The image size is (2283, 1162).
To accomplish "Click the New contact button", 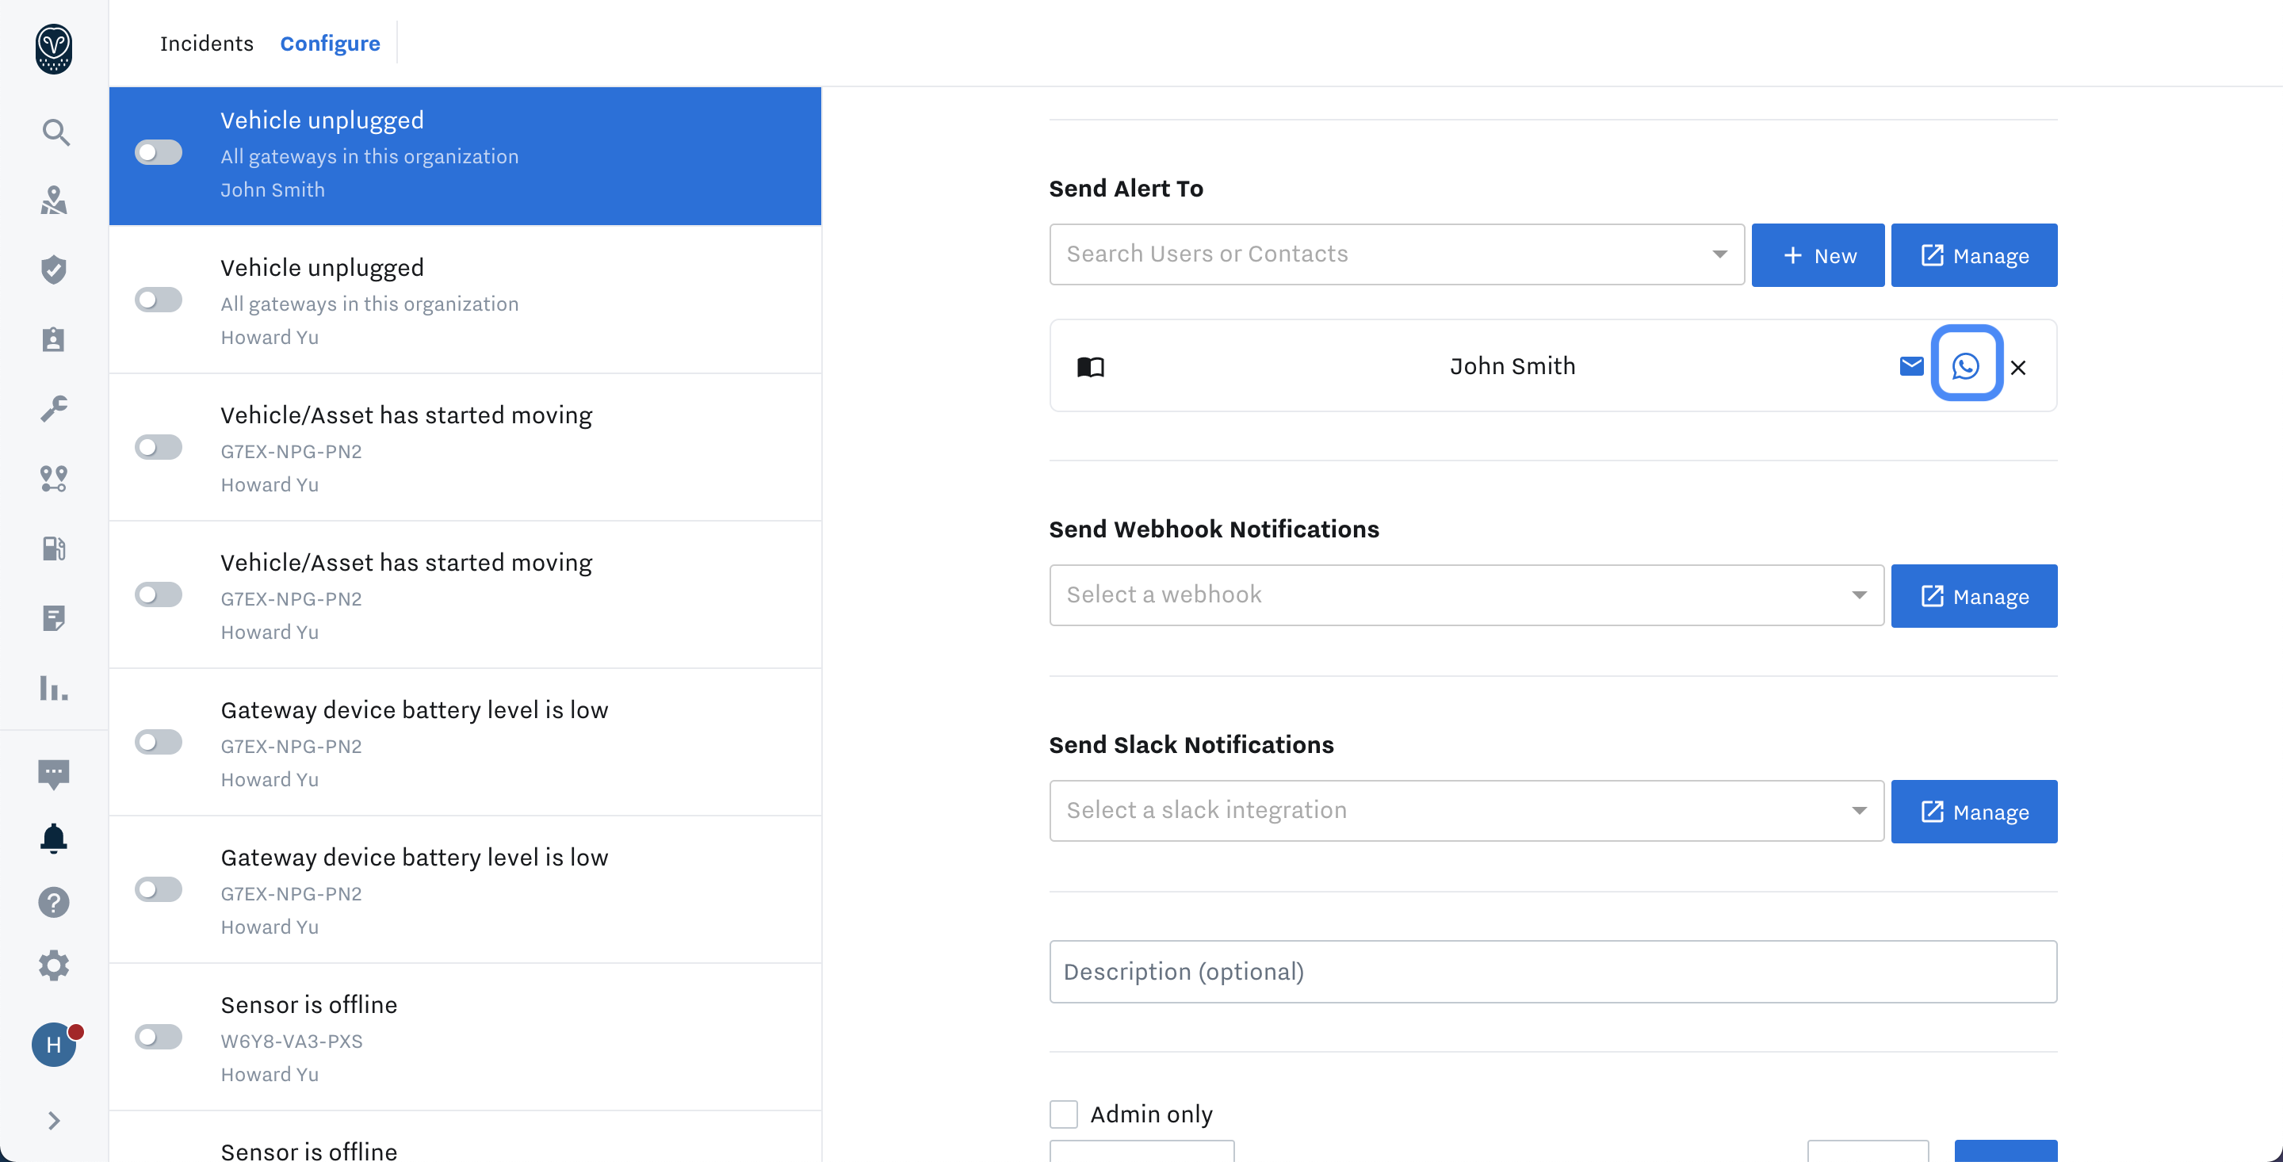I will pyautogui.click(x=1817, y=255).
